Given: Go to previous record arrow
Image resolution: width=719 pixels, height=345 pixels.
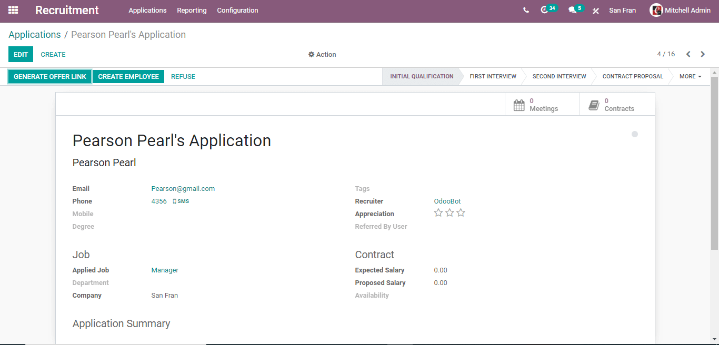Looking at the screenshot, I should click(x=688, y=54).
